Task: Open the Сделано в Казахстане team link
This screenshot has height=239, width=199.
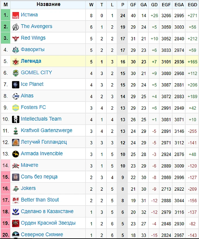Action: click(47, 211)
